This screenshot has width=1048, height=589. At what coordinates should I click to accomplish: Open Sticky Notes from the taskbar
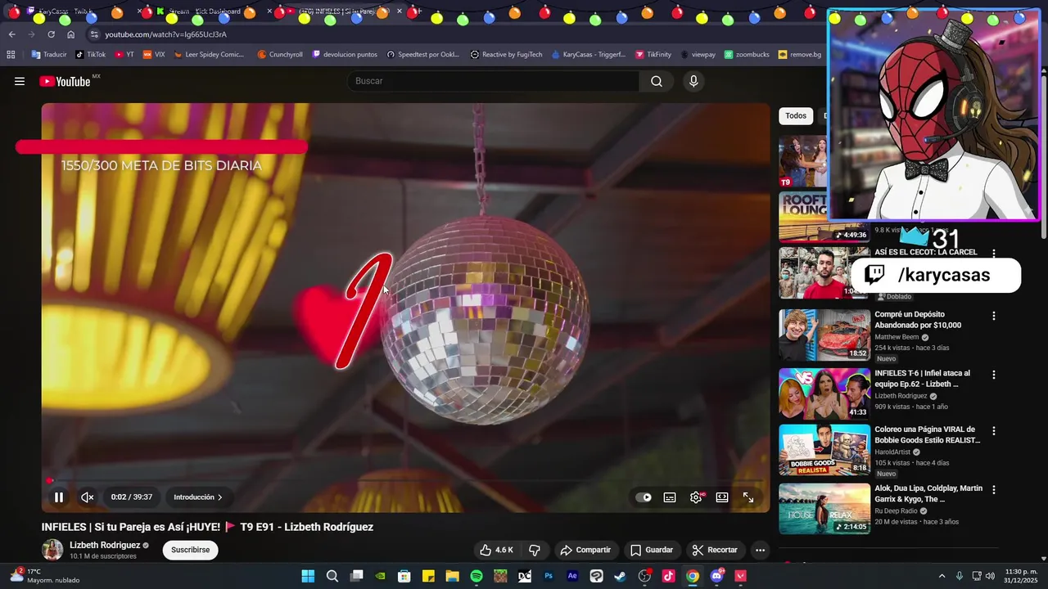pos(428,576)
